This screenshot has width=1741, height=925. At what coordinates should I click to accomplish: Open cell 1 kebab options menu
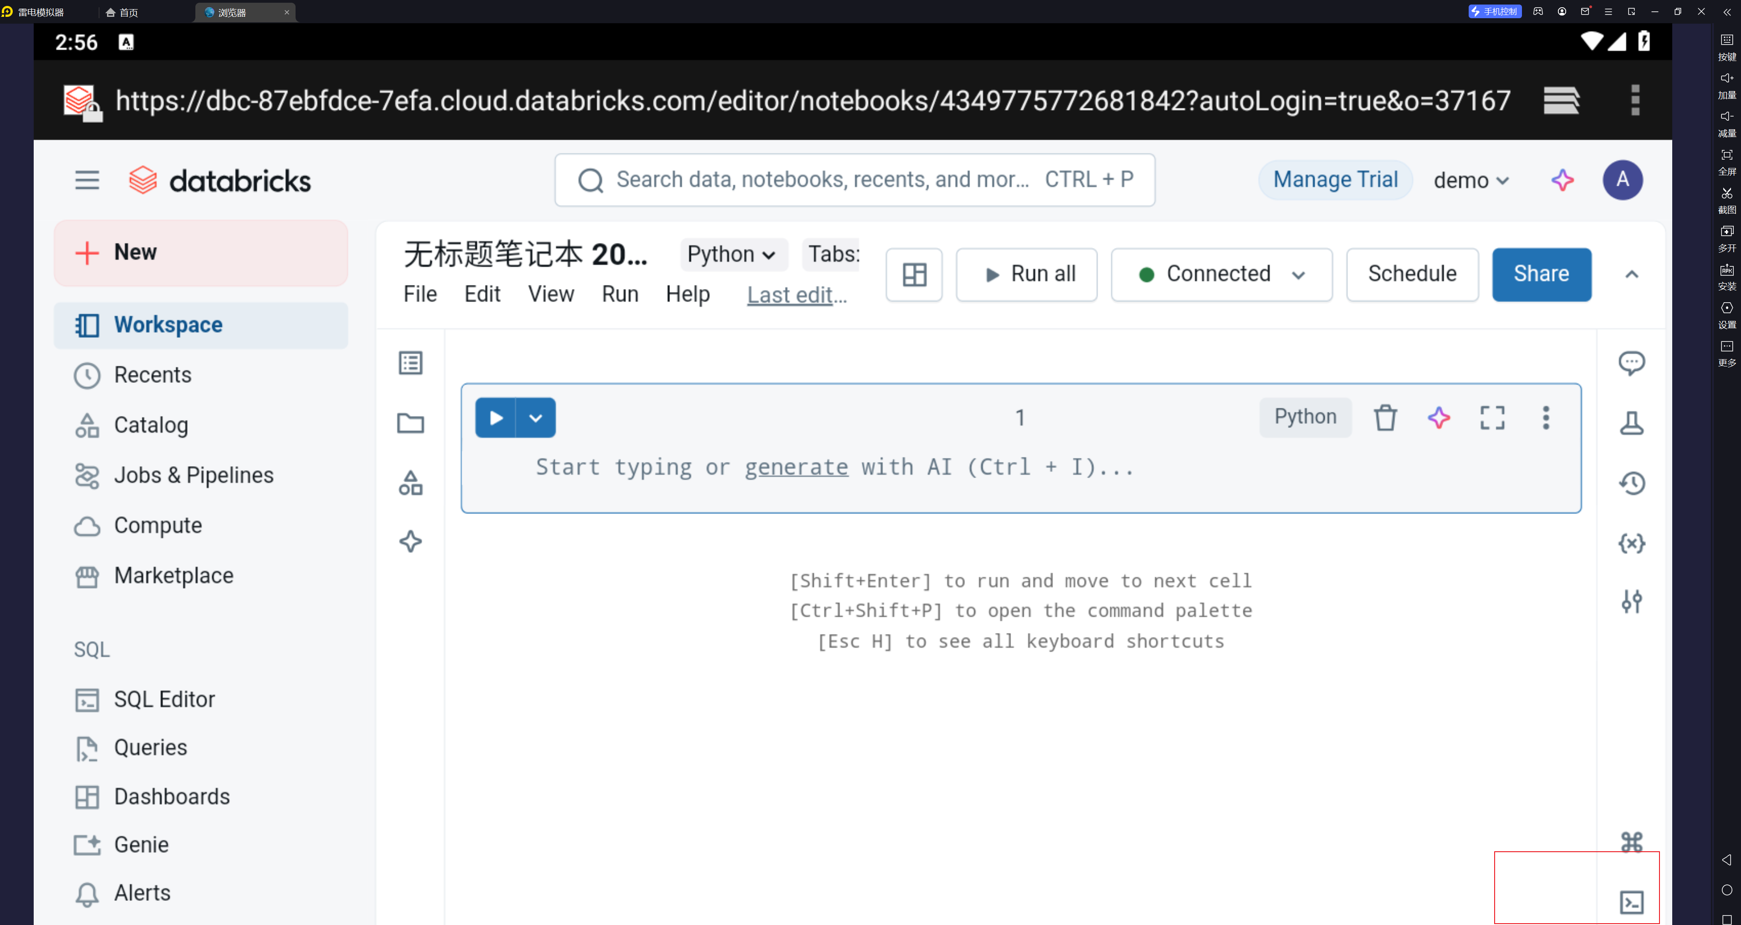click(x=1545, y=417)
